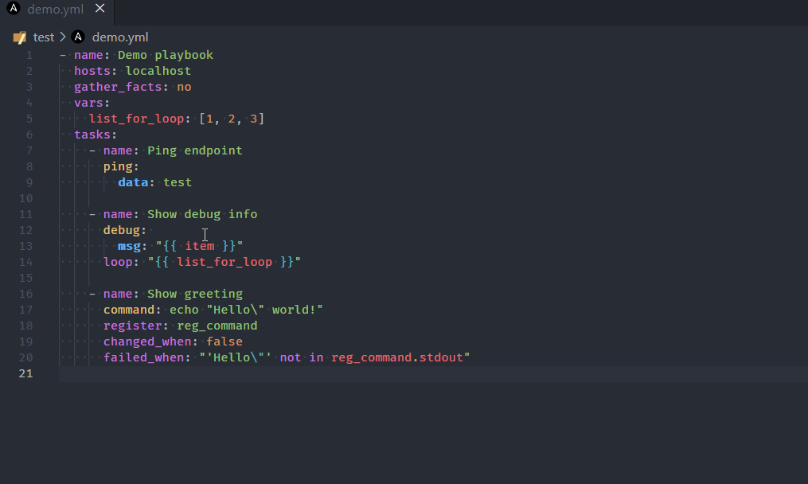
Task: Click 'not in' operator on line 20
Action: click(302, 357)
